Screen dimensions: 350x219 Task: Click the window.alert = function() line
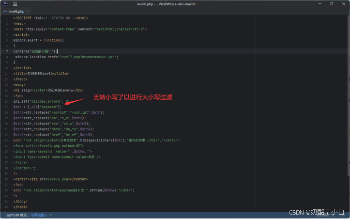click(x=38, y=40)
